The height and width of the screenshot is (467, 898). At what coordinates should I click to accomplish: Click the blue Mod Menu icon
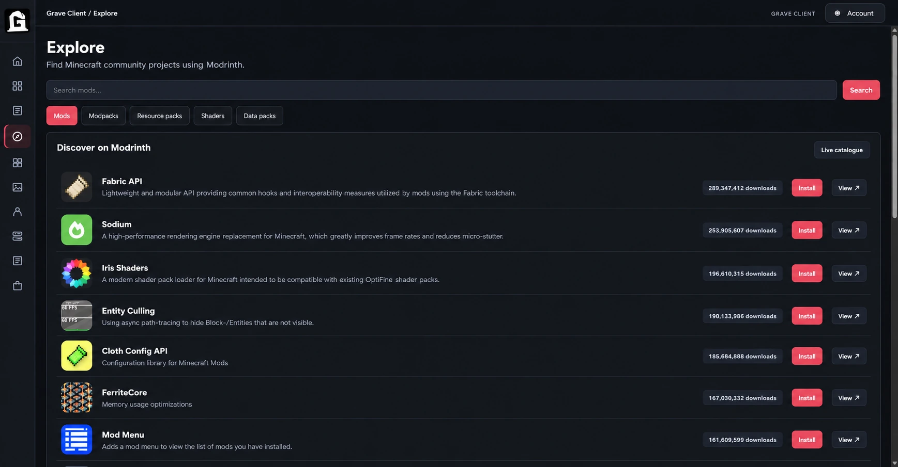(x=77, y=440)
